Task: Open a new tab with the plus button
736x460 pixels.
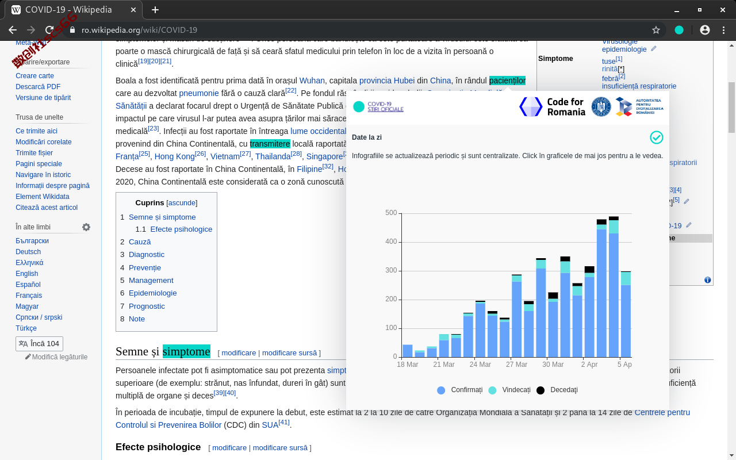Action: [x=155, y=10]
